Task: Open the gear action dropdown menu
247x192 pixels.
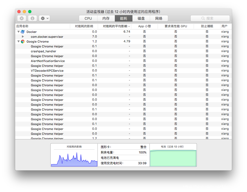Action: (44, 18)
